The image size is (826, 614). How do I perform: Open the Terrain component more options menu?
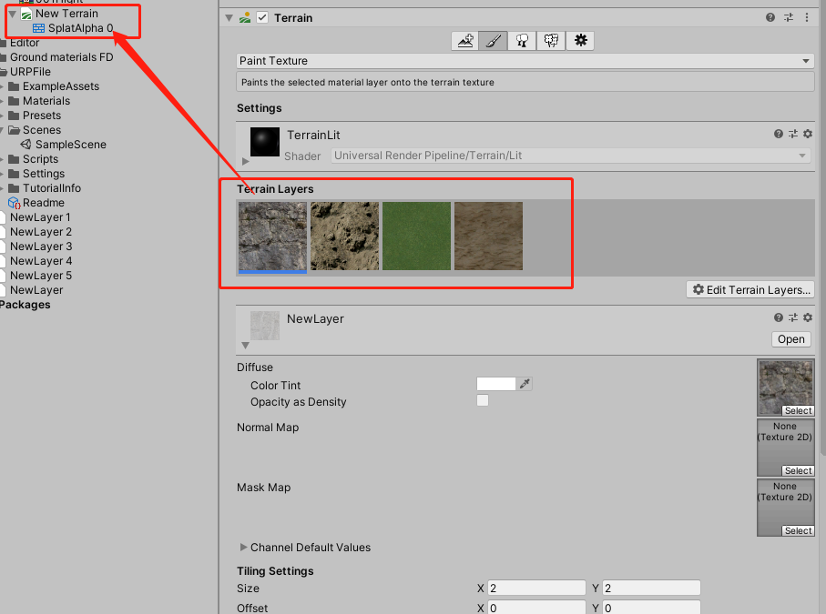pyautogui.click(x=807, y=17)
